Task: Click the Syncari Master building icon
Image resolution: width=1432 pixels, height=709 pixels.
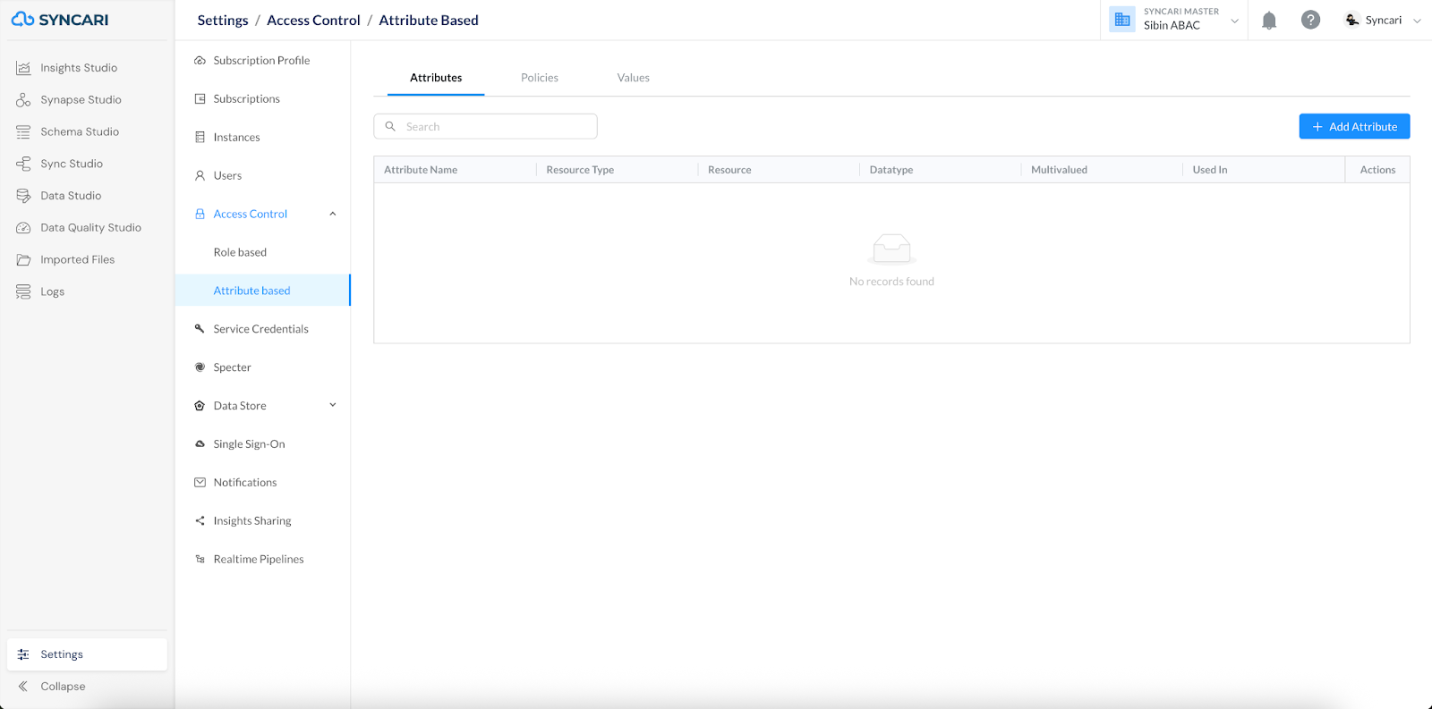Action: click(x=1122, y=20)
